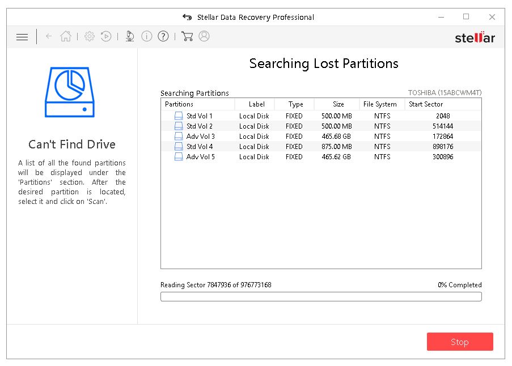
Task: Select the Std Vol 2 partition
Action: click(x=321, y=126)
